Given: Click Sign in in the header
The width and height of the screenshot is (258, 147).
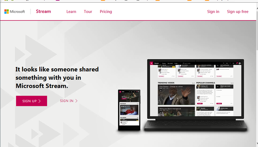Looking at the screenshot, I should (x=213, y=11).
